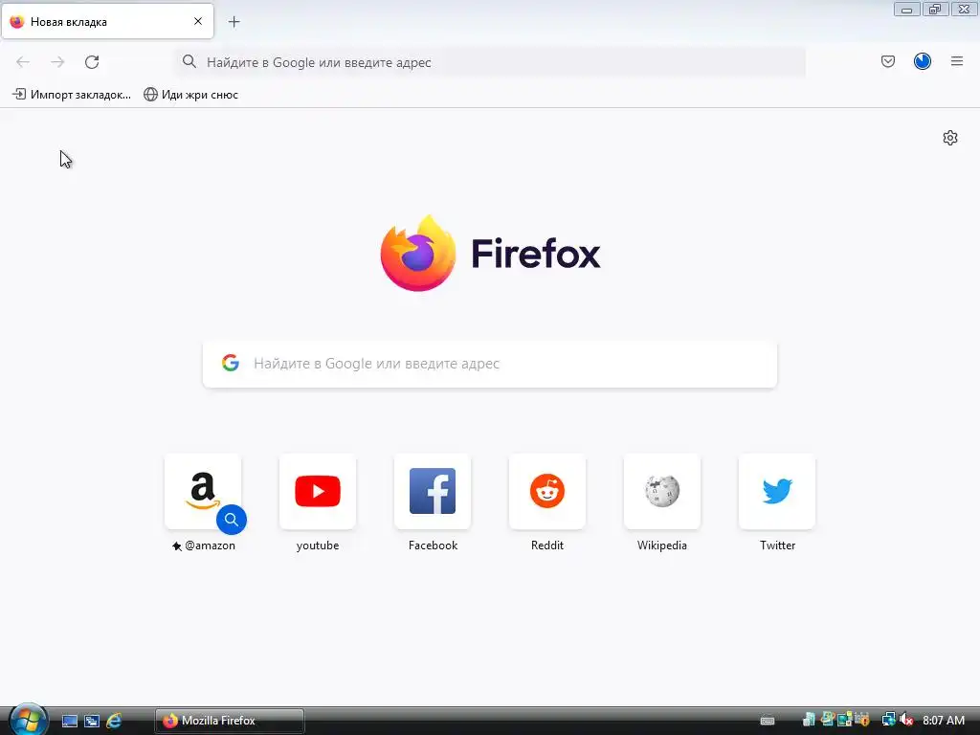Launch Internet Explorer from quick launch
980x735 pixels.
click(x=114, y=721)
